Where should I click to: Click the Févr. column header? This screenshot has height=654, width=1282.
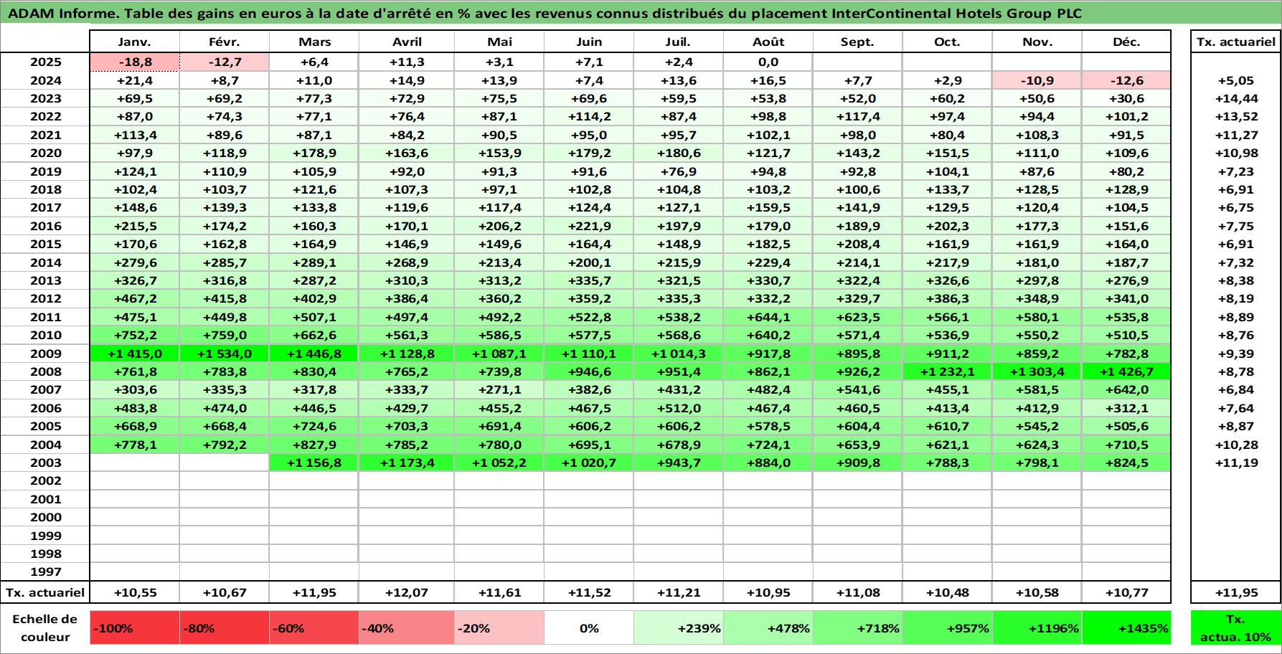224,42
